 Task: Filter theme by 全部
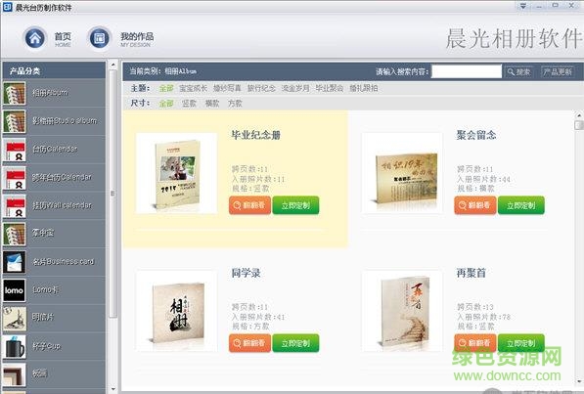pos(166,88)
